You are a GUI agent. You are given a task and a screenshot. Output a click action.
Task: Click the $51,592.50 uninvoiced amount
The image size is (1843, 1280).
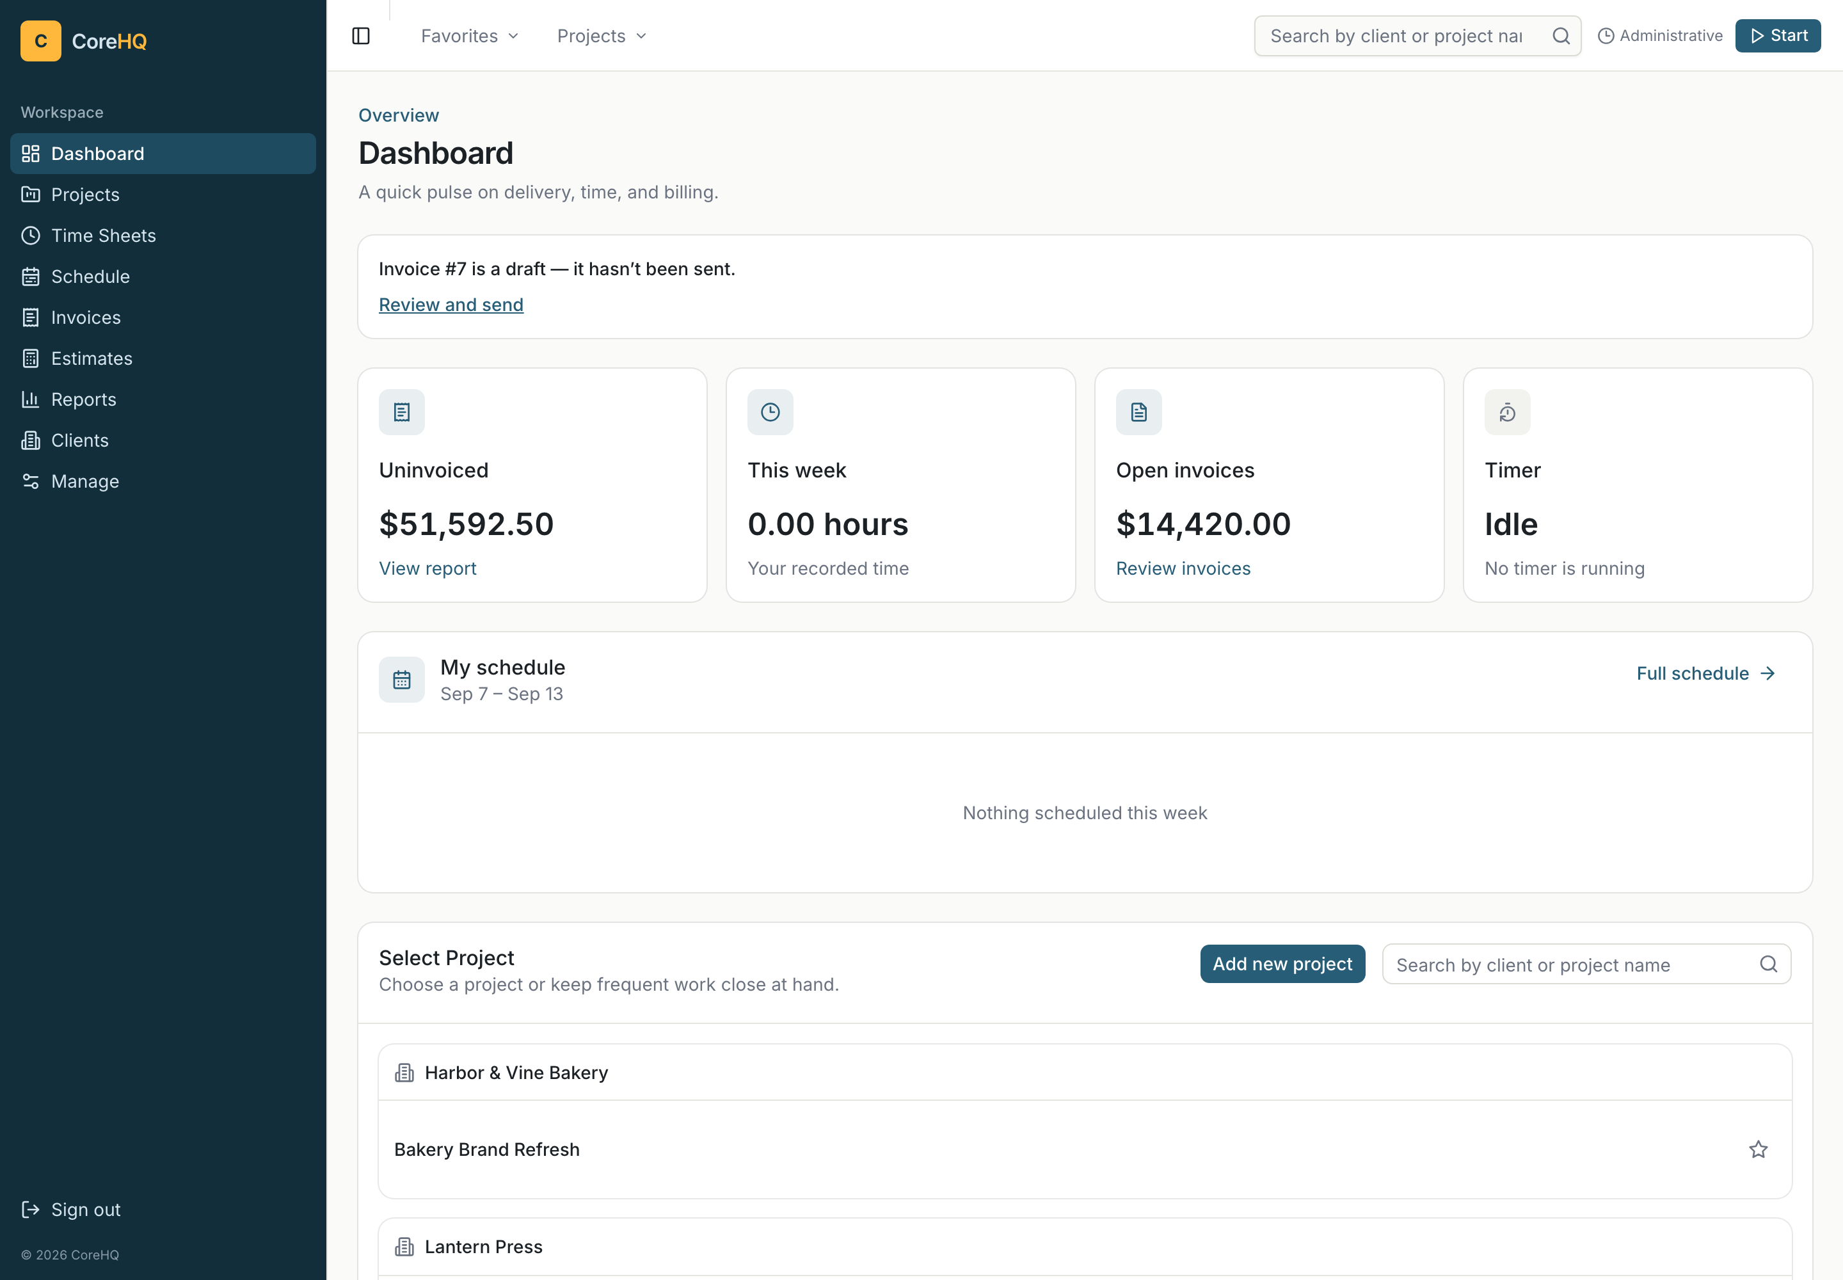tap(466, 525)
